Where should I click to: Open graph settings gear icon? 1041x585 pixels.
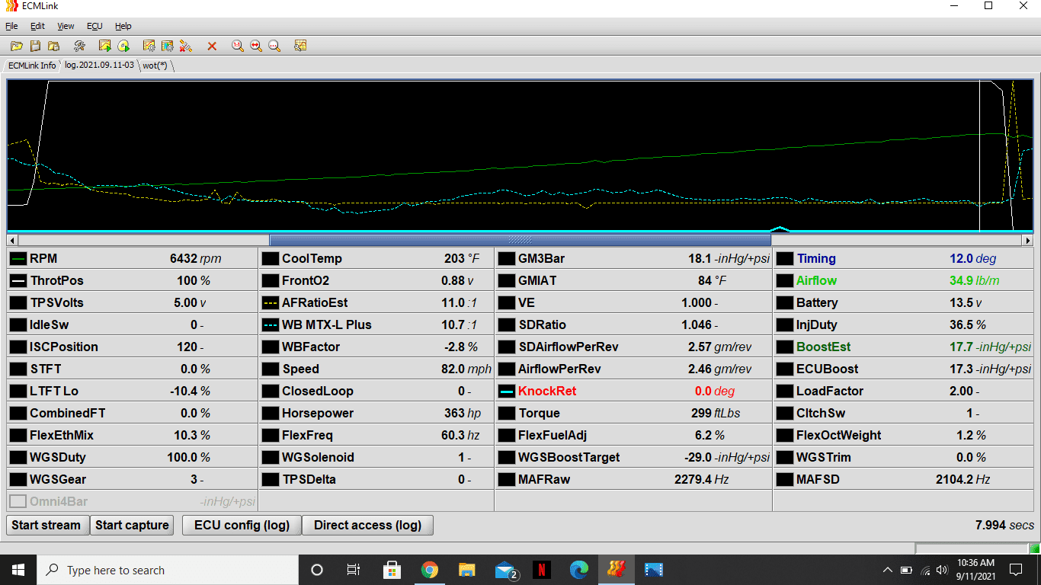tap(149, 46)
